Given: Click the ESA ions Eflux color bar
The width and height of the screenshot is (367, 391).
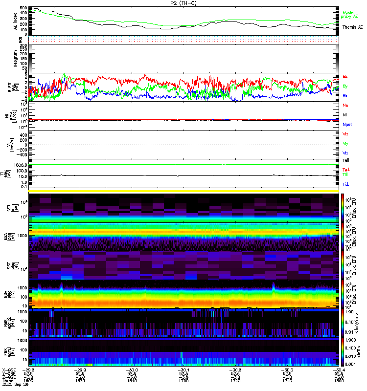Looking at the screenshot, I should coord(343,237).
